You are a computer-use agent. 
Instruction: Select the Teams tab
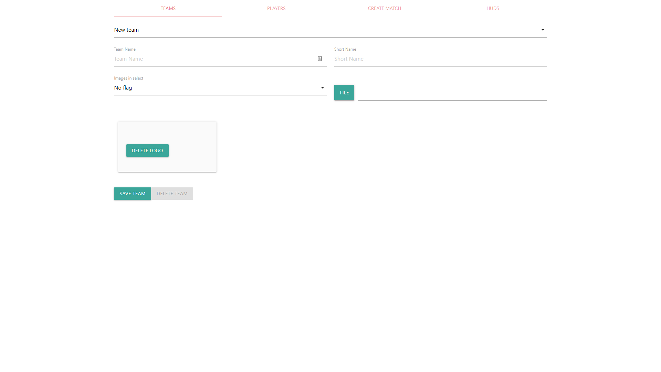point(168,8)
